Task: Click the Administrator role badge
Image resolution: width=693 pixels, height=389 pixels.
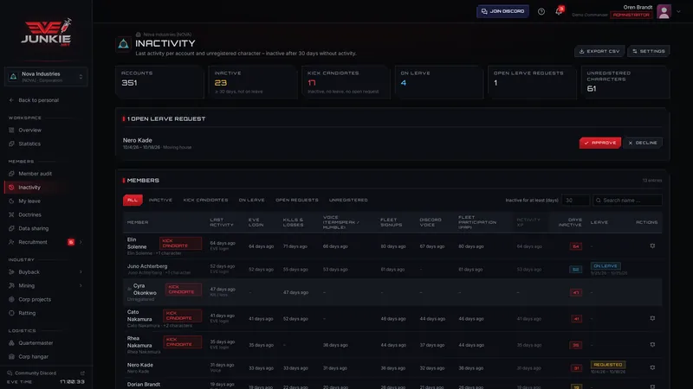Action: (x=631, y=15)
